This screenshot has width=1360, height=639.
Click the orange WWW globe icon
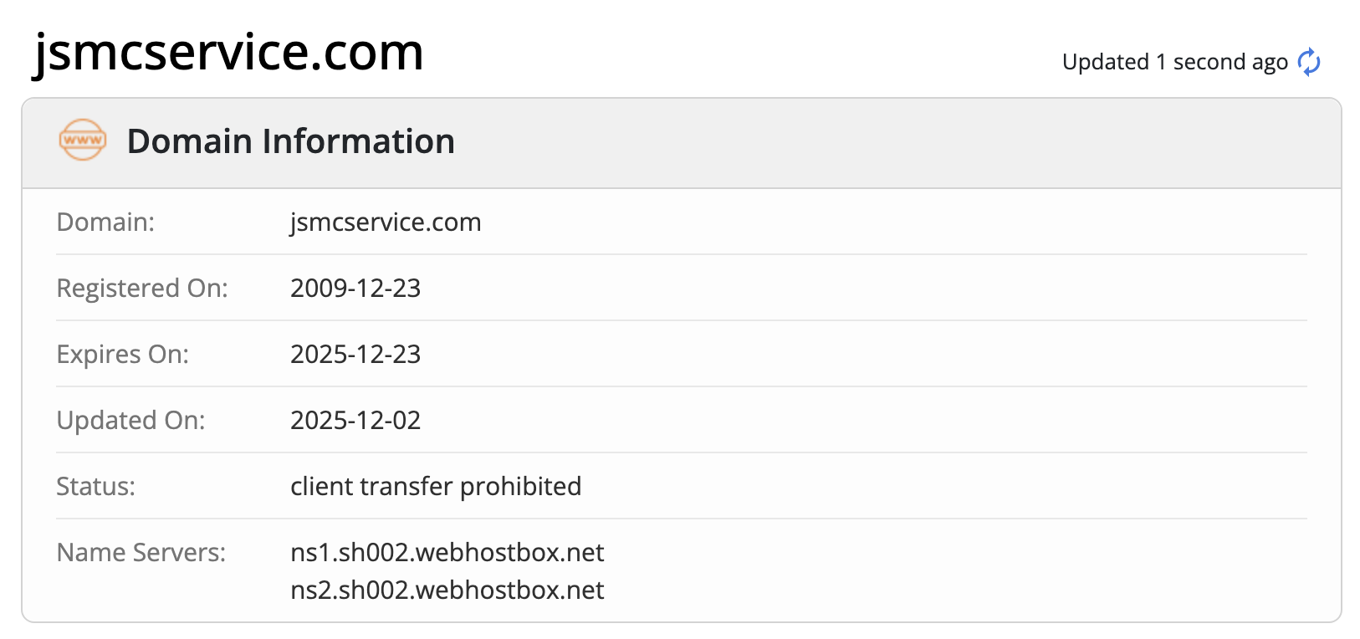(83, 141)
